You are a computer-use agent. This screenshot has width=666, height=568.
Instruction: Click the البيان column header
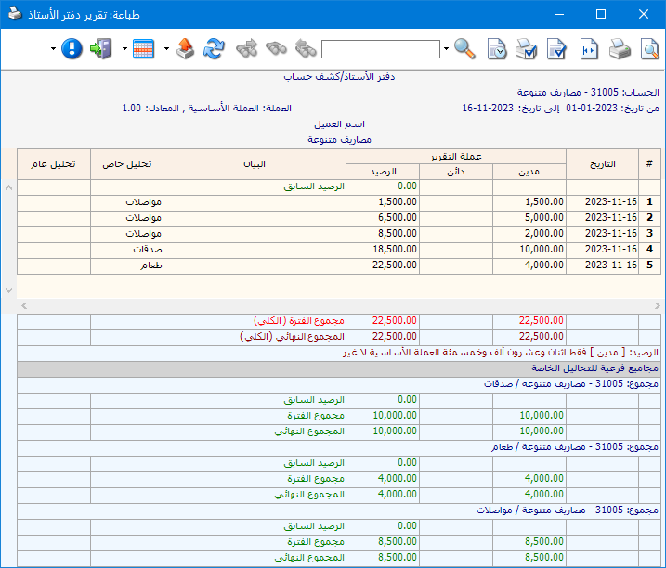coord(255,164)
